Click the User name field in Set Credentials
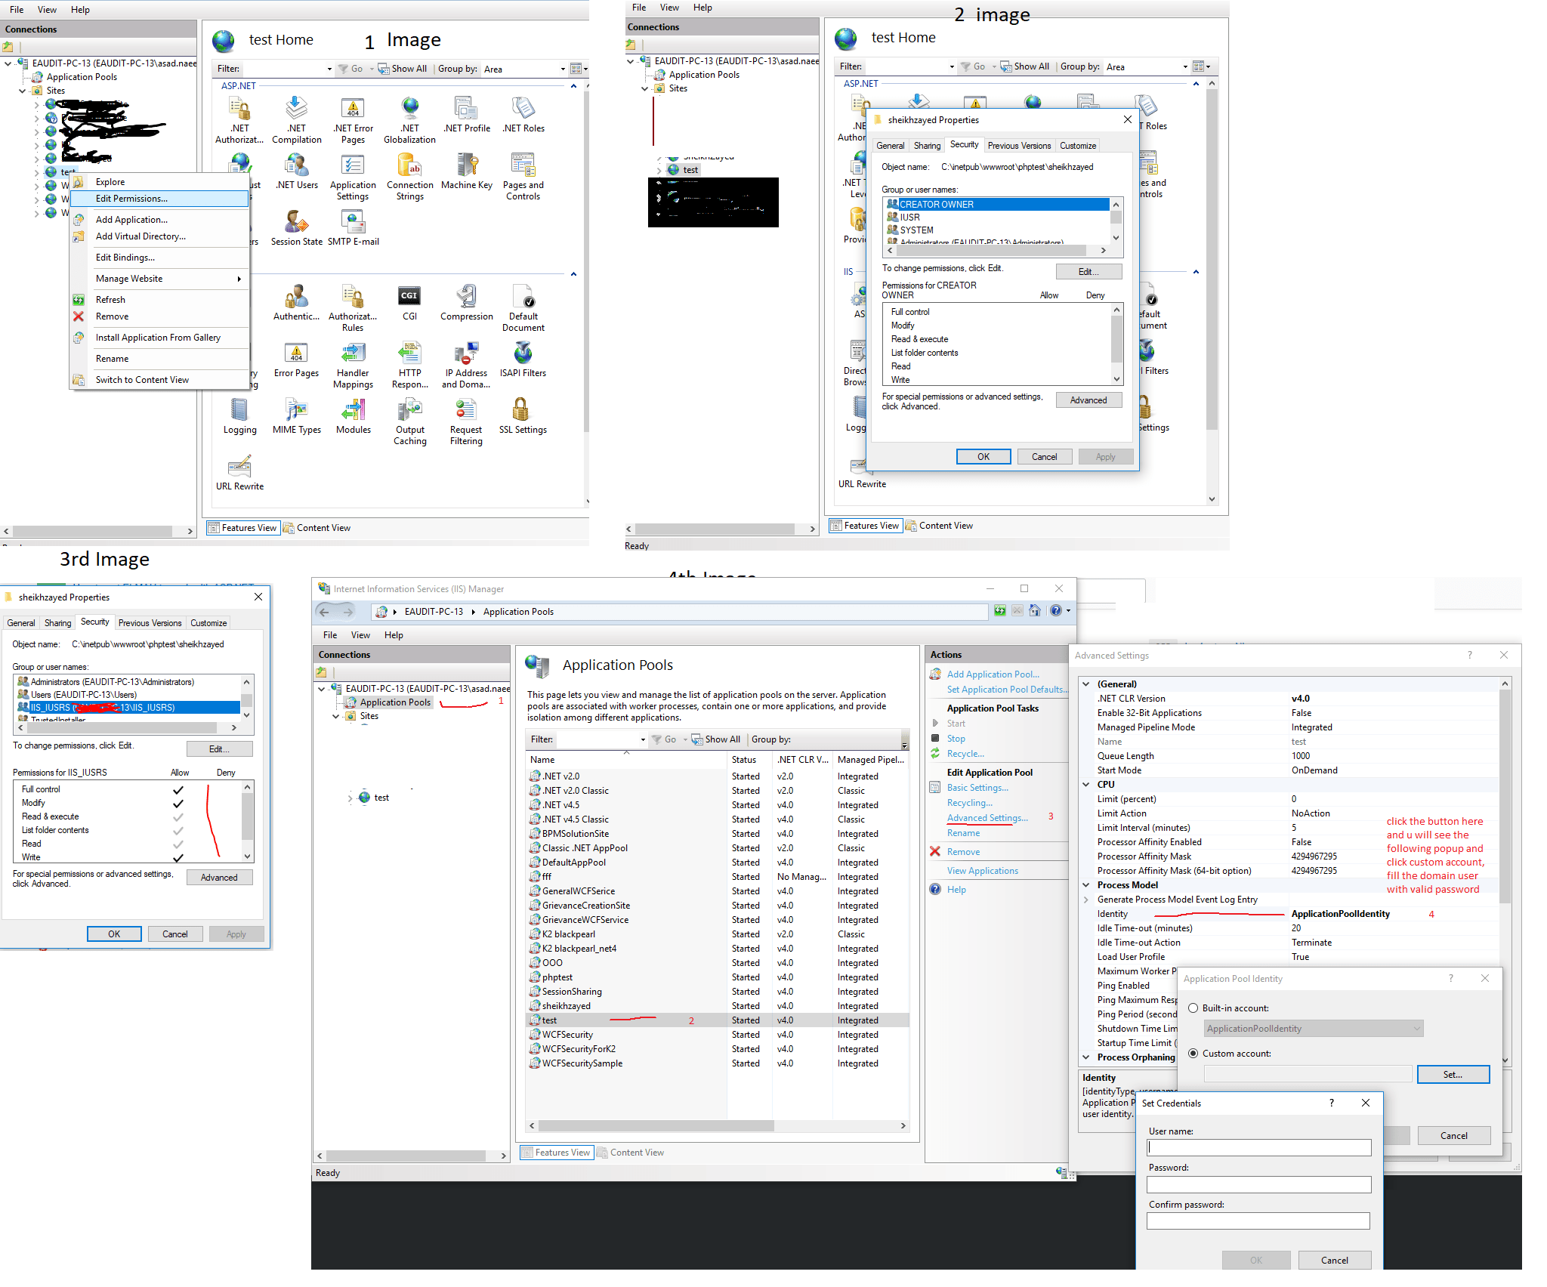This screenshot has width=1547, height=1287. click(1258, 1148)
